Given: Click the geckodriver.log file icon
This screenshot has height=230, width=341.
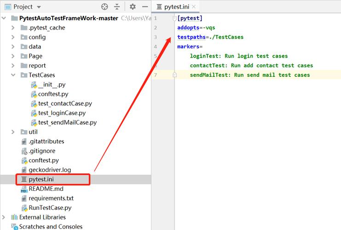Looking at the screenshot, I should point(24,170).
